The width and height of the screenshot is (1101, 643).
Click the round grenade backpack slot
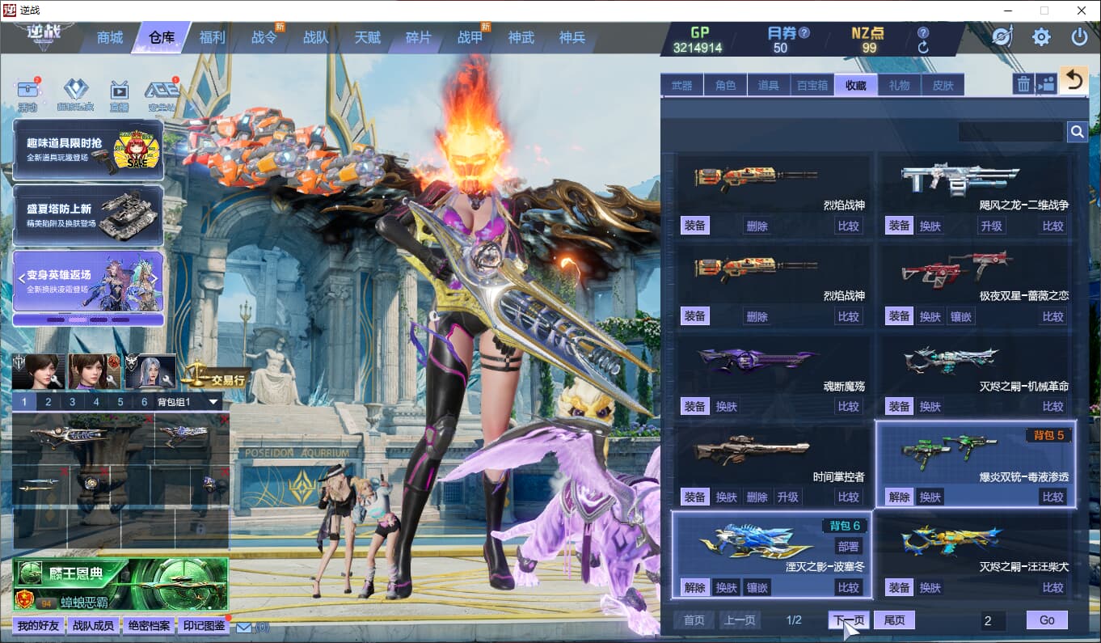coord(91,484)
